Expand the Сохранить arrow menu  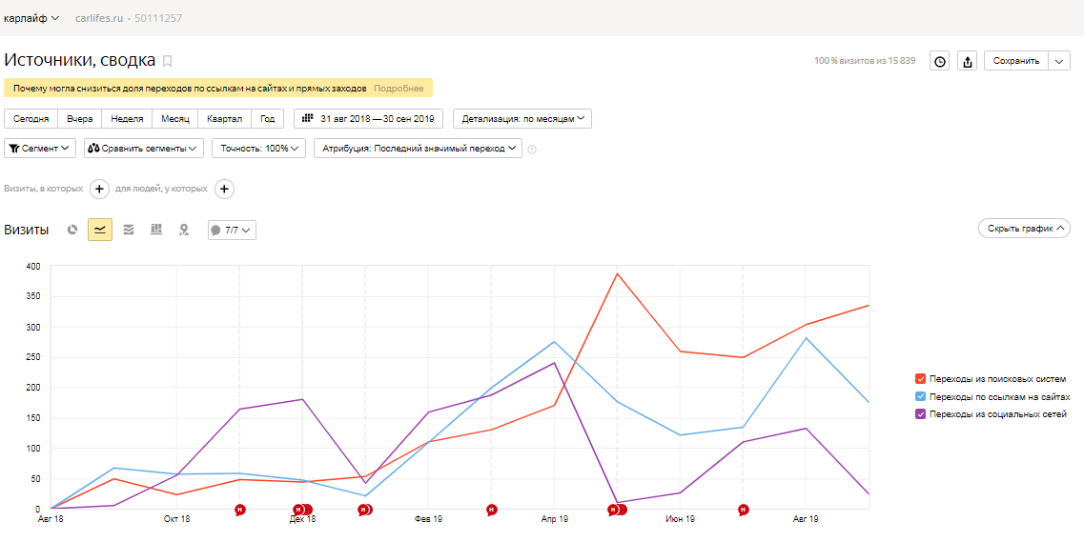pyautogui.click(x=1059, y=62)
